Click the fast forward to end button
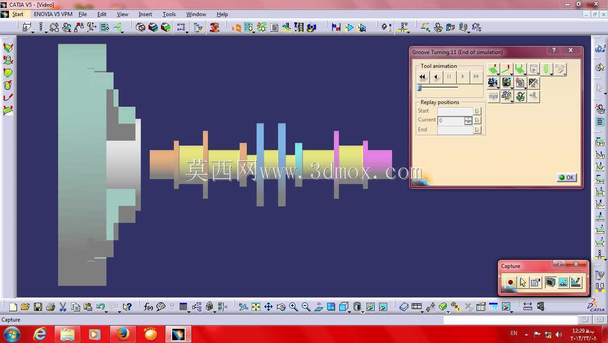Screen dimensions: 608x343 tap(476, 77)
